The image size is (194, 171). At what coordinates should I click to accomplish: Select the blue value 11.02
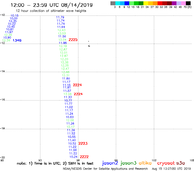point(69,107)
